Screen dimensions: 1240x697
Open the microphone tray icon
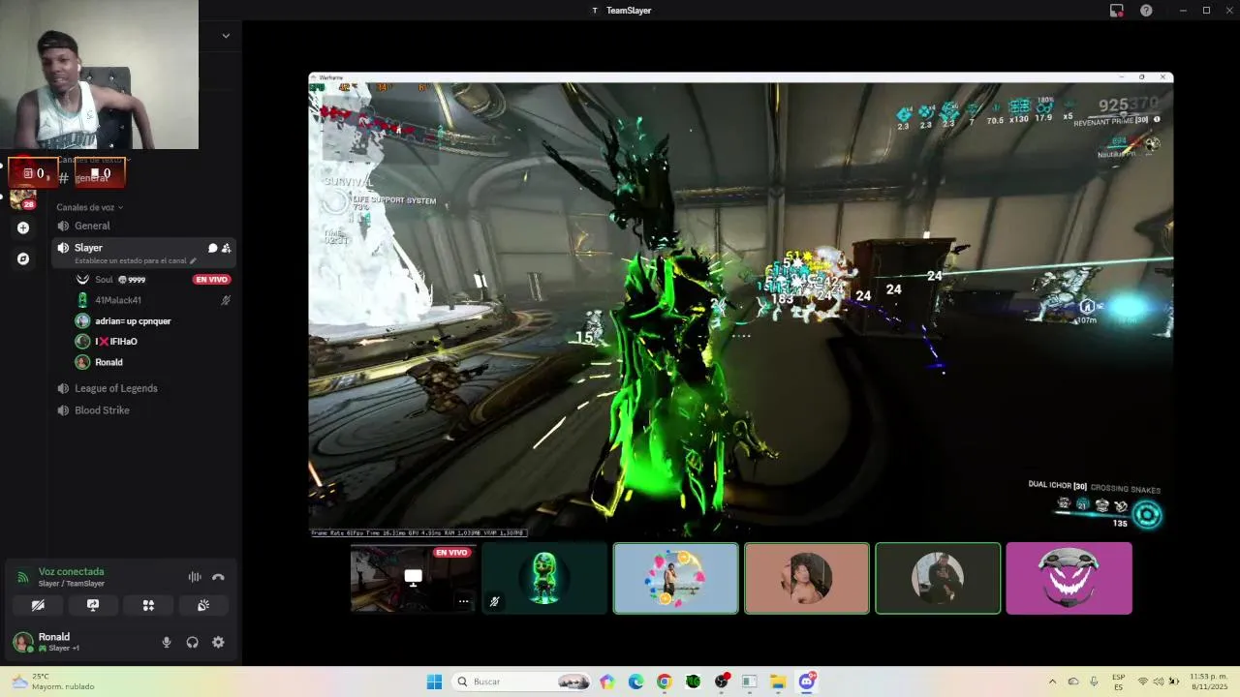tap(1094, 682)
